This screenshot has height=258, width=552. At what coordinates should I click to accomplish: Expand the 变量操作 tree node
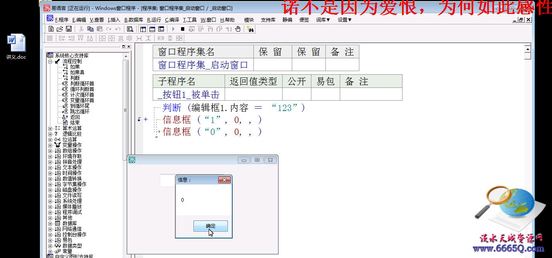[x=50, y=145]
